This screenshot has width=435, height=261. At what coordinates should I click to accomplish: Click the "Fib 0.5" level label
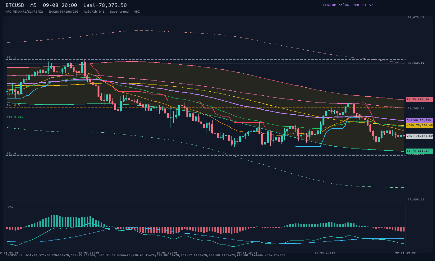pos(13,106)
